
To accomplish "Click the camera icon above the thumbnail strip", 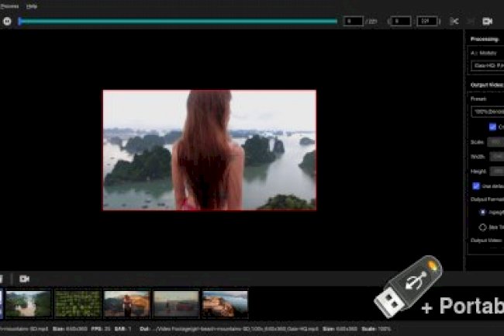I will point(24,278).
